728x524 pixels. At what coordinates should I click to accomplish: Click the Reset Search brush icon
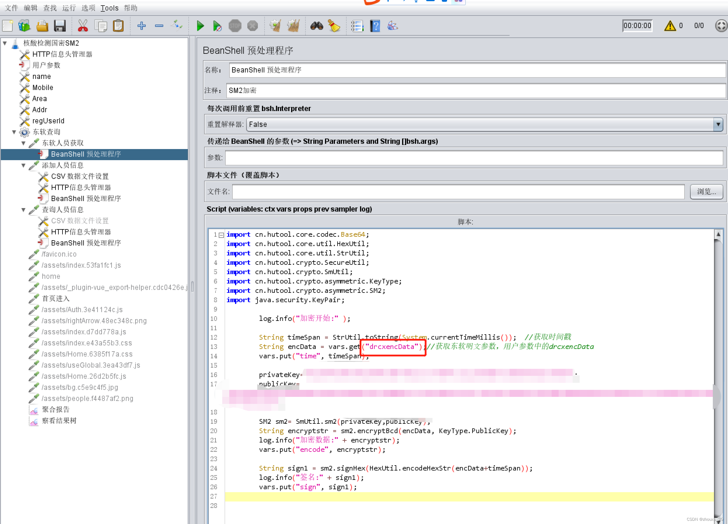pyautogui.click(x=334, y=26)
